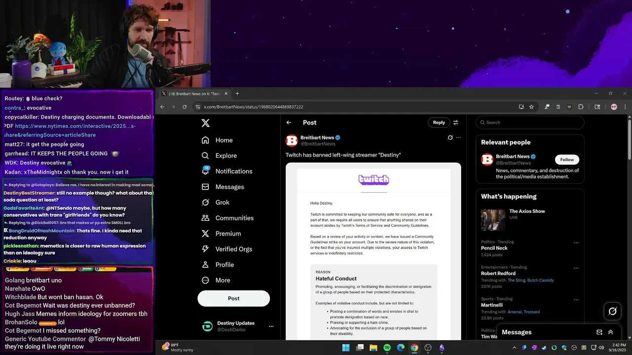Open reply sorting options icon beside Reply

pyautogui.click(x=456, y=122)
